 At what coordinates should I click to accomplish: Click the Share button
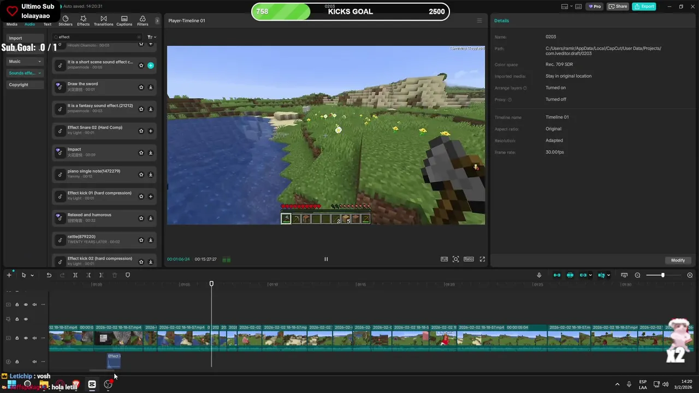pos(618,7)
